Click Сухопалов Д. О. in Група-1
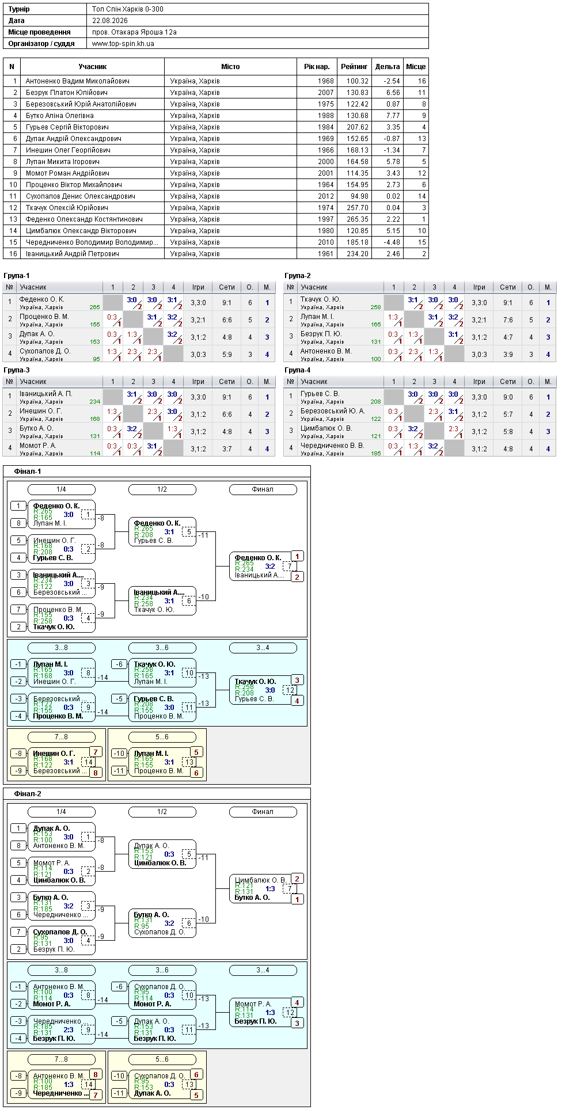The image size is (562, 1110). (45, 351)
